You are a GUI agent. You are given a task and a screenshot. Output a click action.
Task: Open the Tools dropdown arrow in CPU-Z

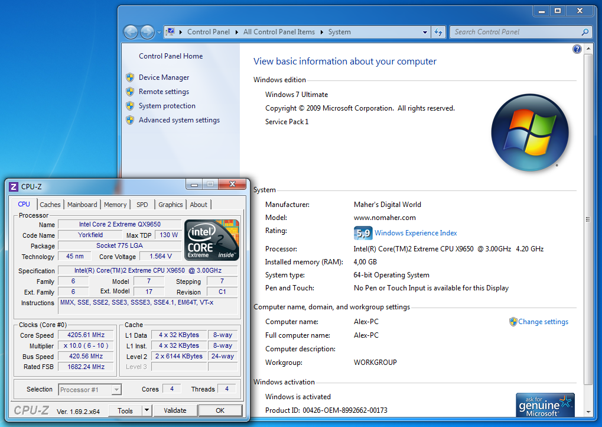147,410
